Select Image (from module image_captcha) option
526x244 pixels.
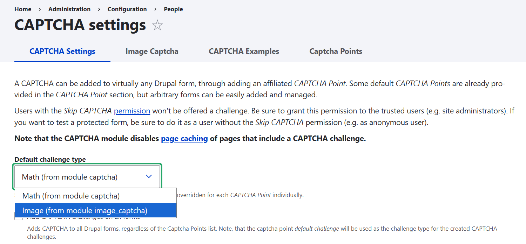point(85,210)
